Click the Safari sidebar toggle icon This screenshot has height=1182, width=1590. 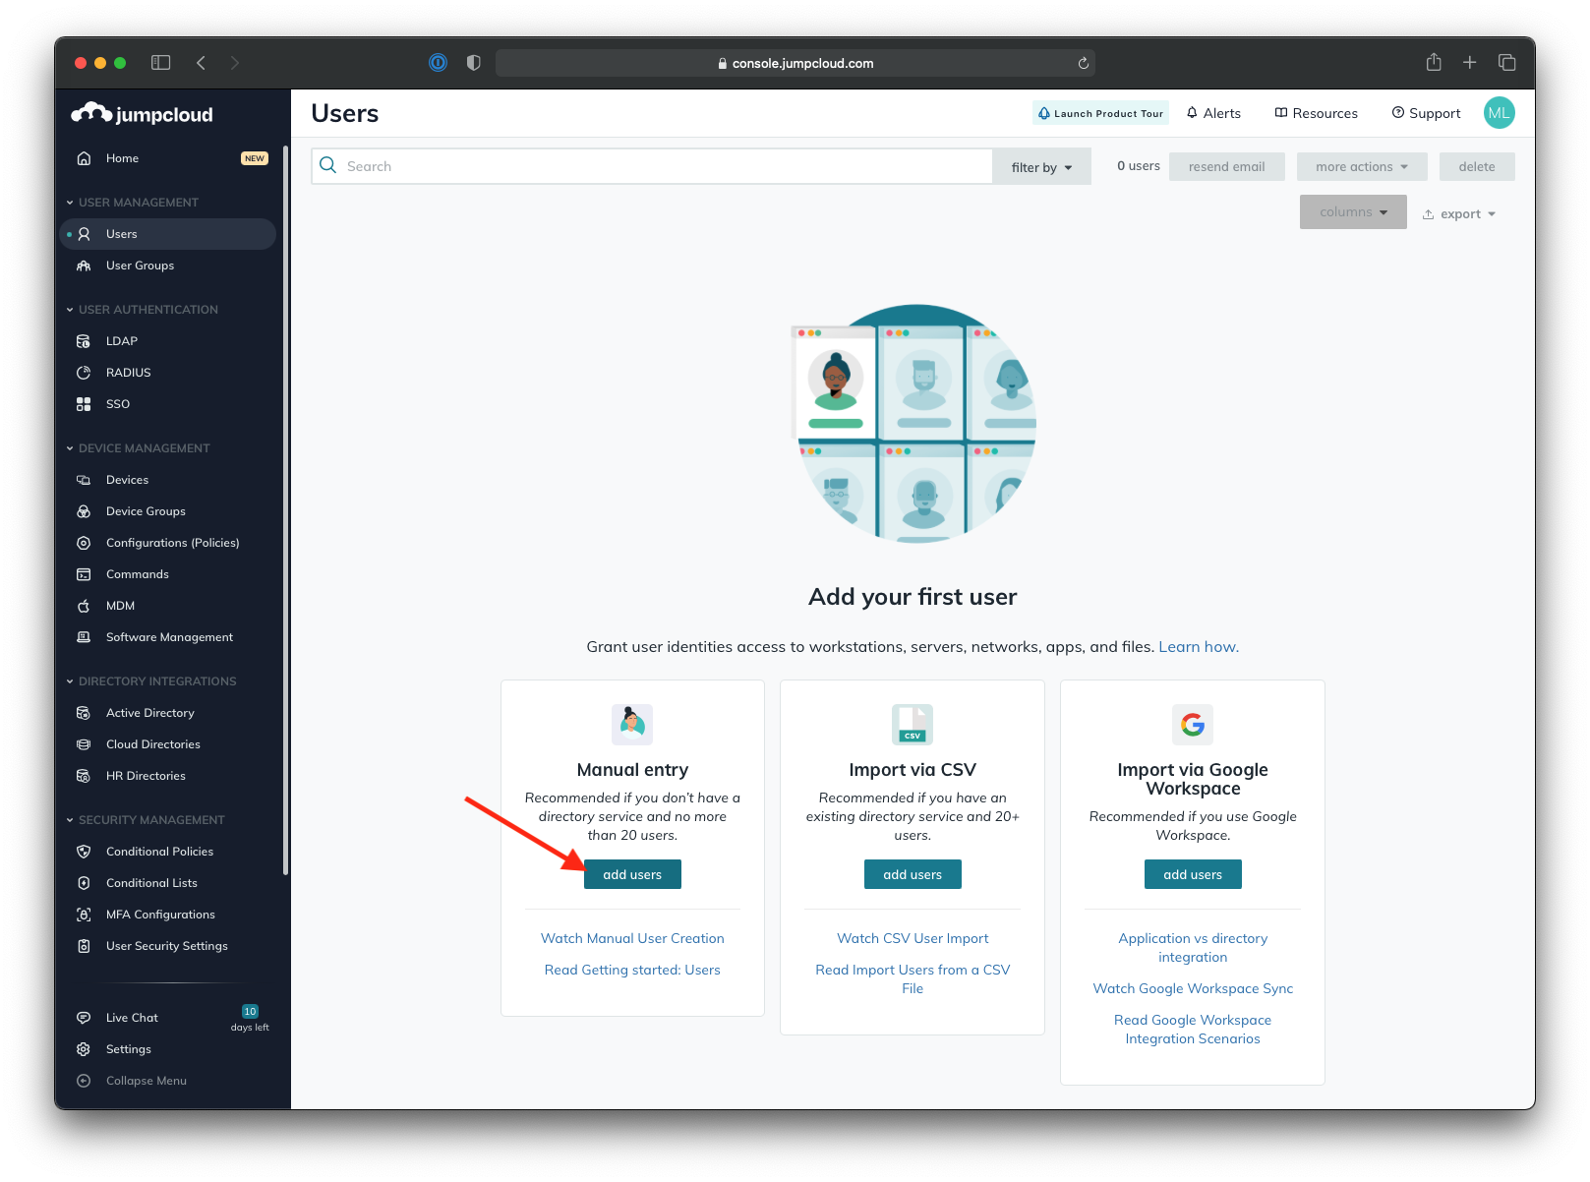click(161, 63)
